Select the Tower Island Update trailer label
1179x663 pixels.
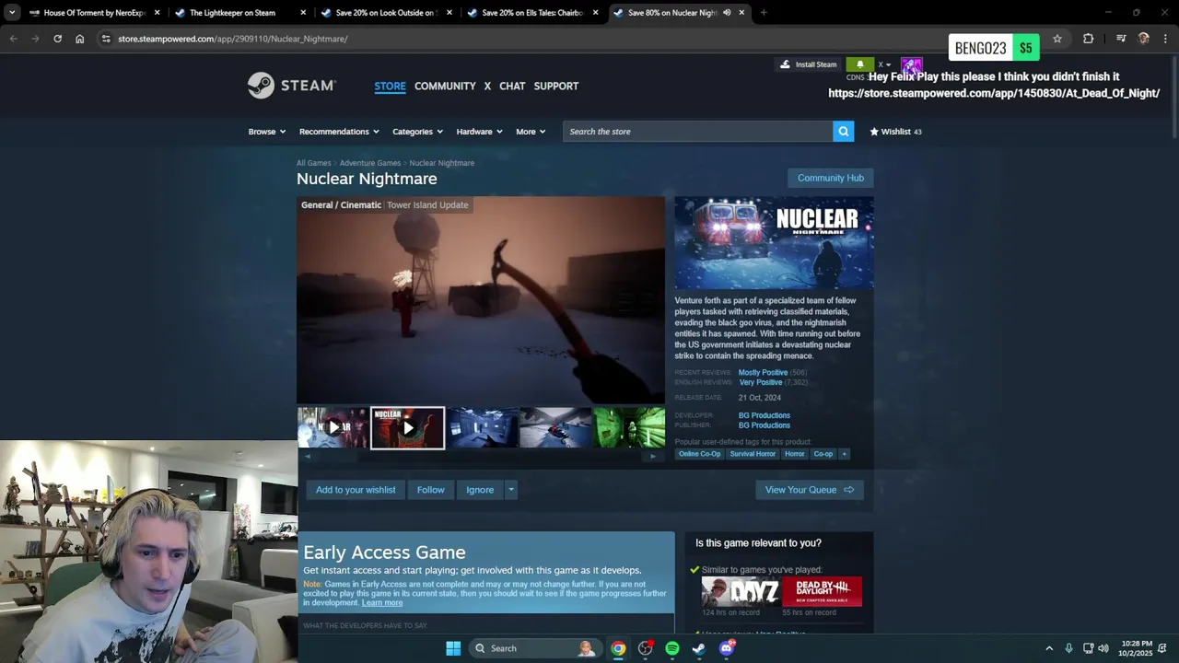[427, 205]
